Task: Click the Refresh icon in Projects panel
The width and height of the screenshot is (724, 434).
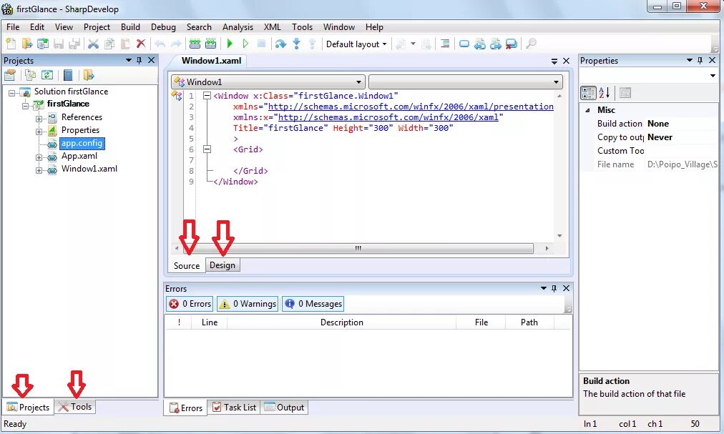Action: (47, 75)
